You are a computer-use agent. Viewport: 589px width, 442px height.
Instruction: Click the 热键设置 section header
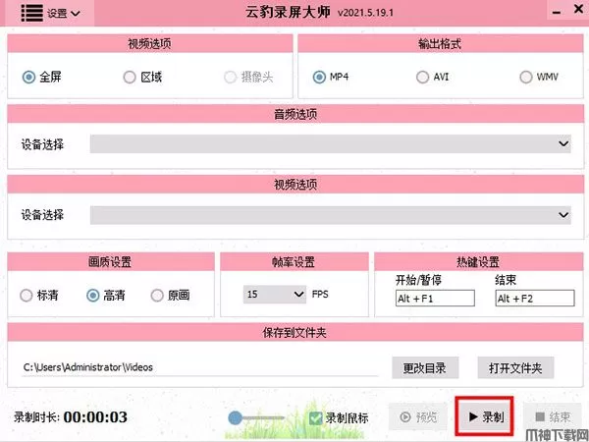(479, 262)
